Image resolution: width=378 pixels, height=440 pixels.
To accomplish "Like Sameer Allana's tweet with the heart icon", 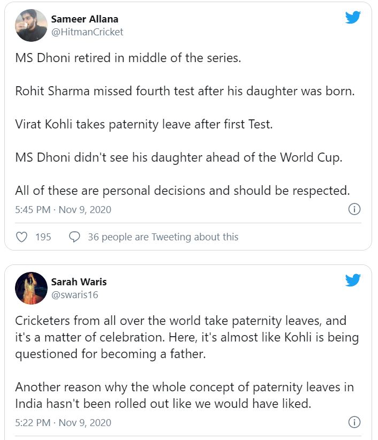I will tap(22, 237).
